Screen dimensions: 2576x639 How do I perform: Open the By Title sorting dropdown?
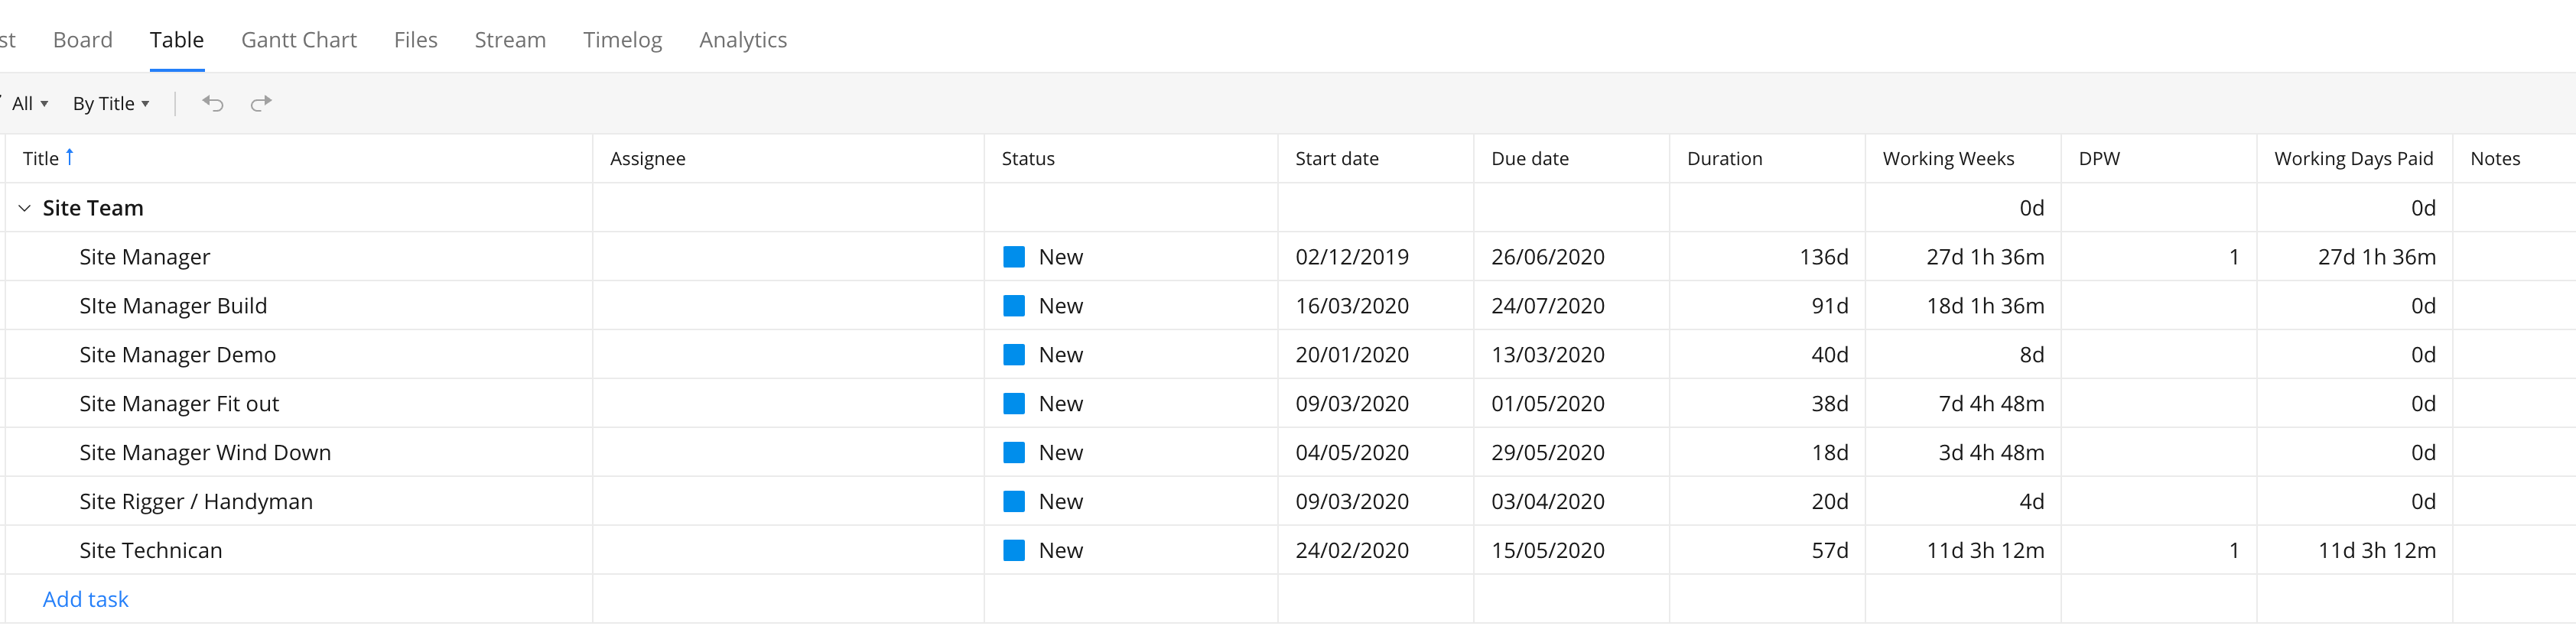pyautogui.click(x=110, y=104)
